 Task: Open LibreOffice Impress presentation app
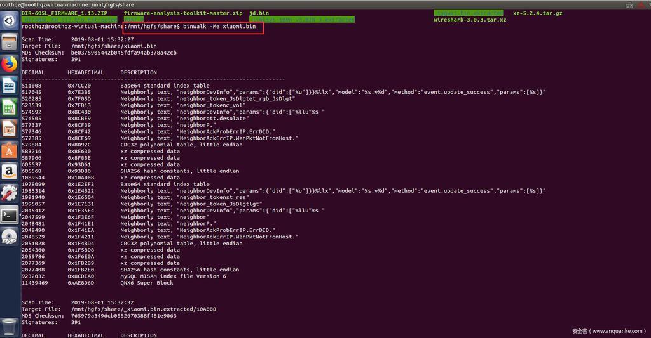click(9, 129)
